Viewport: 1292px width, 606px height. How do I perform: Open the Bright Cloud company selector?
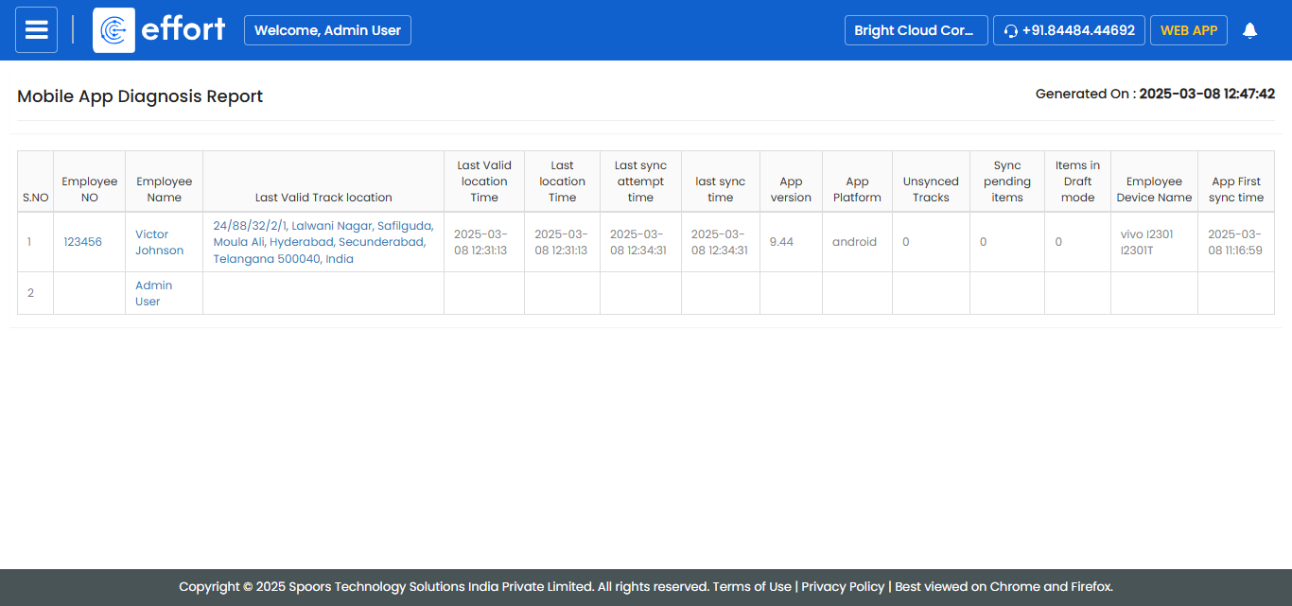click(916, 30)
